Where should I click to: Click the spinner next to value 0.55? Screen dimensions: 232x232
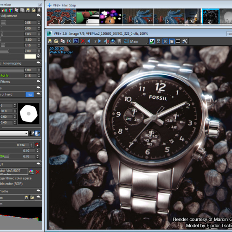(39, 23)
